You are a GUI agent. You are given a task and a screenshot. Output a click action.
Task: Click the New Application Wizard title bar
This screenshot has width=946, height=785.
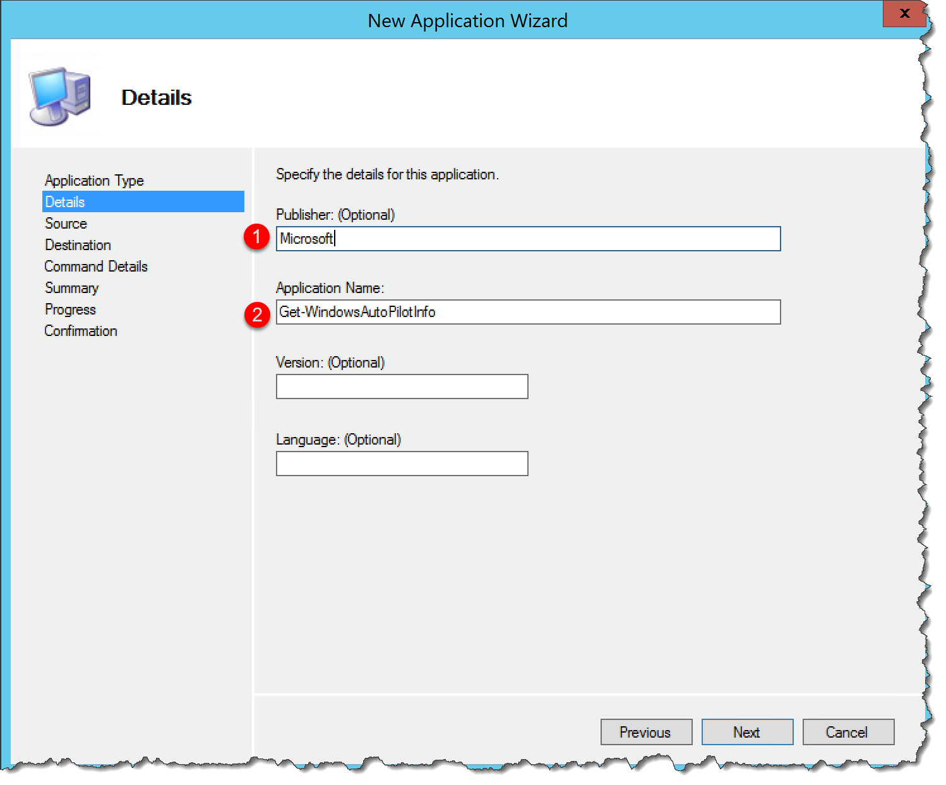tap(467, 20)
